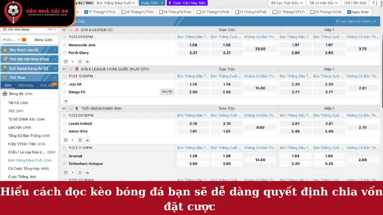Select Leeds vs Aston Villa no-goal odds 9.60
The height and width of the screenshot is (215, 383).
(260, 127)
